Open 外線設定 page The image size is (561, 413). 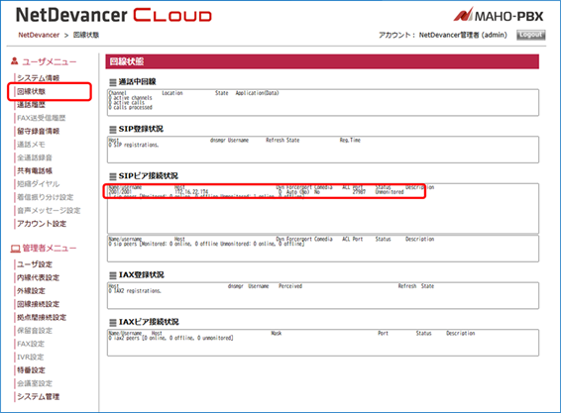31,291
